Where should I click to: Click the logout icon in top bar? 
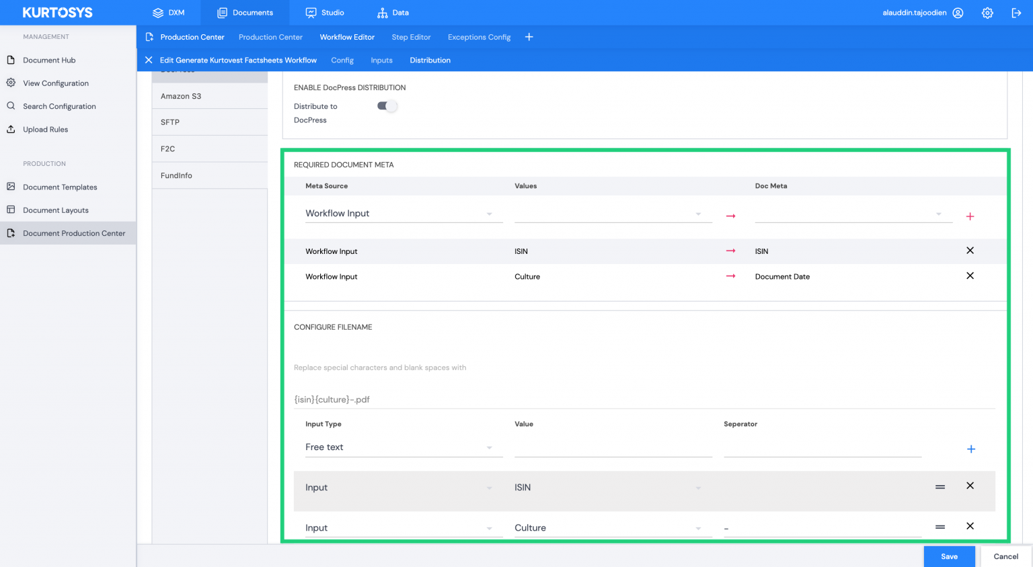[x=1016, y=13]
